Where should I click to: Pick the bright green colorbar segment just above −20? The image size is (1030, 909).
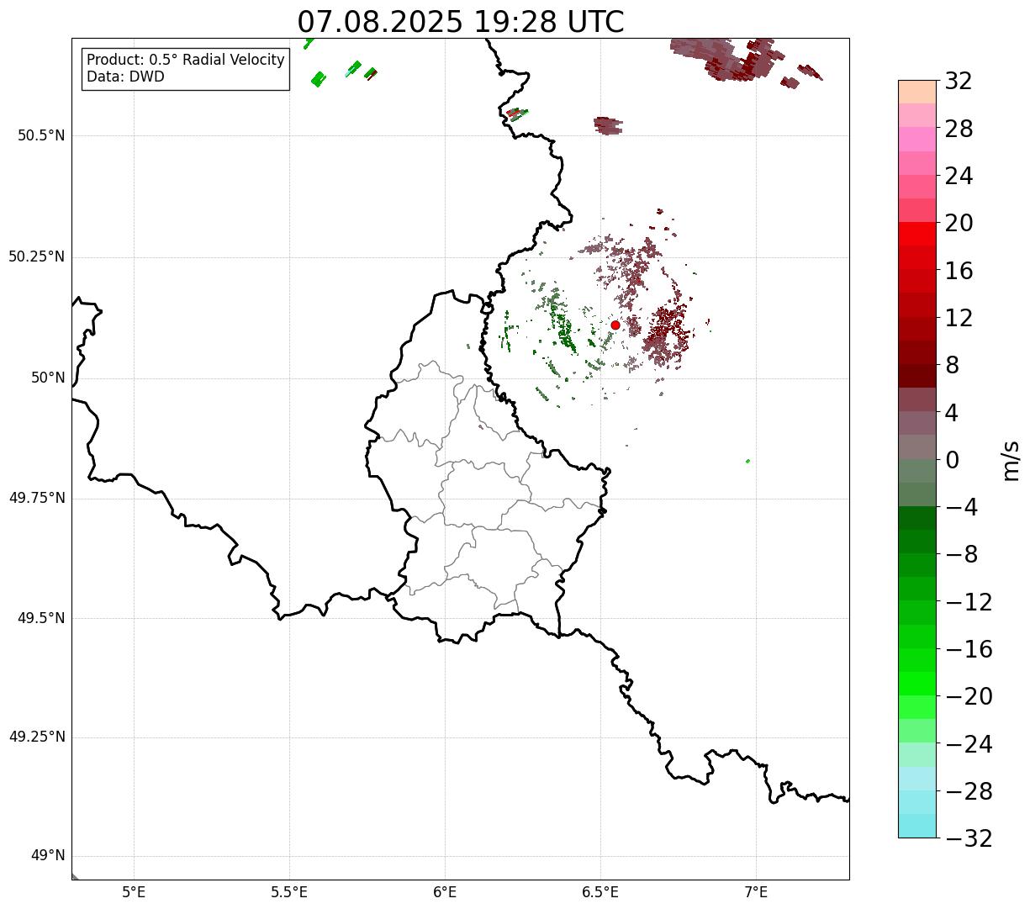tap(917, 684)
